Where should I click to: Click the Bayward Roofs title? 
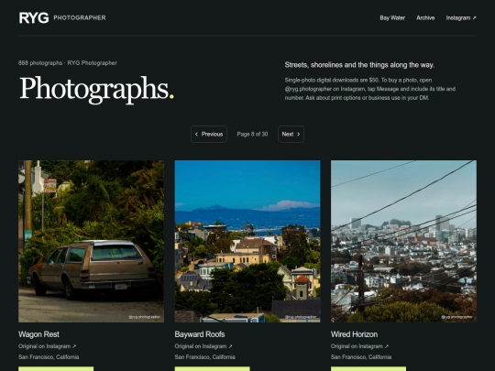pyautogui.click(x=200, y=334)
